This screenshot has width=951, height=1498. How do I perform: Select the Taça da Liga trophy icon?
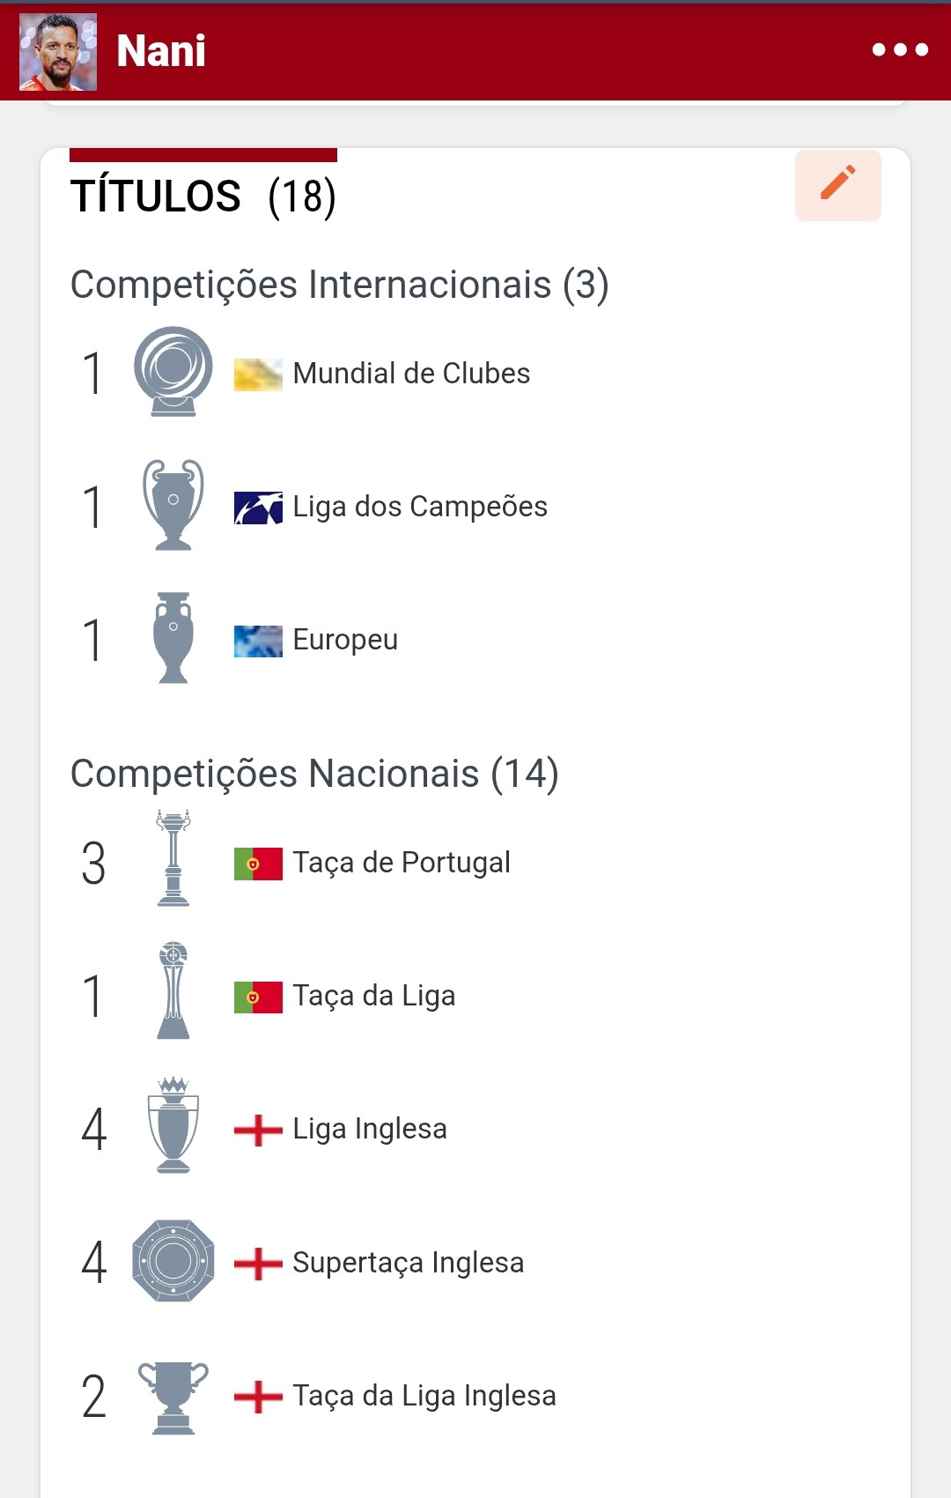click(x=173, y=991)
